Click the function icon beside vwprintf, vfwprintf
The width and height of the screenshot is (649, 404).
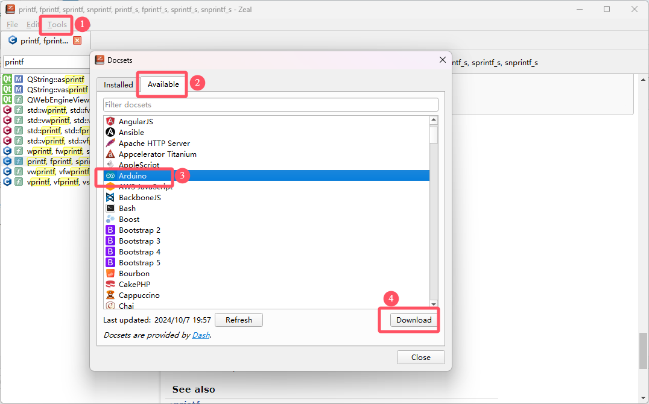point(19,171)
